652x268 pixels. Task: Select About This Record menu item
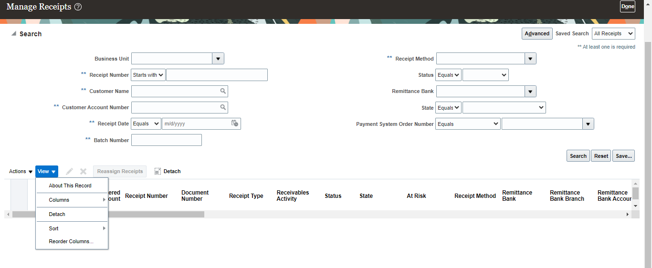[70, 186]
